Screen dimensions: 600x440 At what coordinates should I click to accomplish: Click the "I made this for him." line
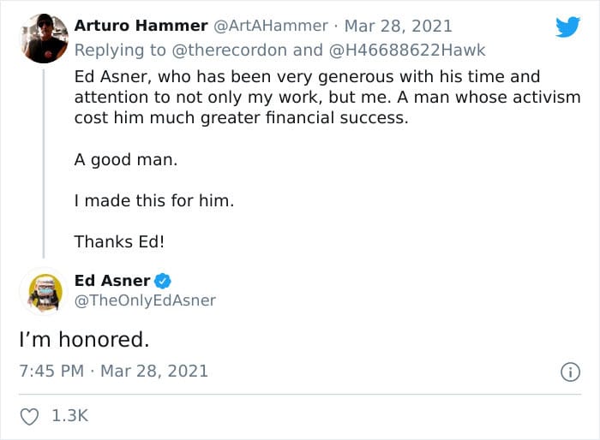tap(154, 200)
